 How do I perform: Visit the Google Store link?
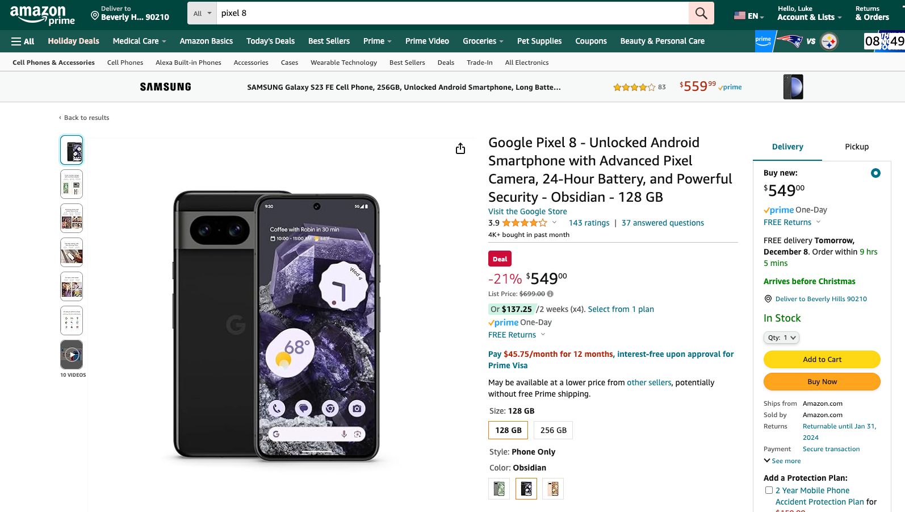(527, 211)
